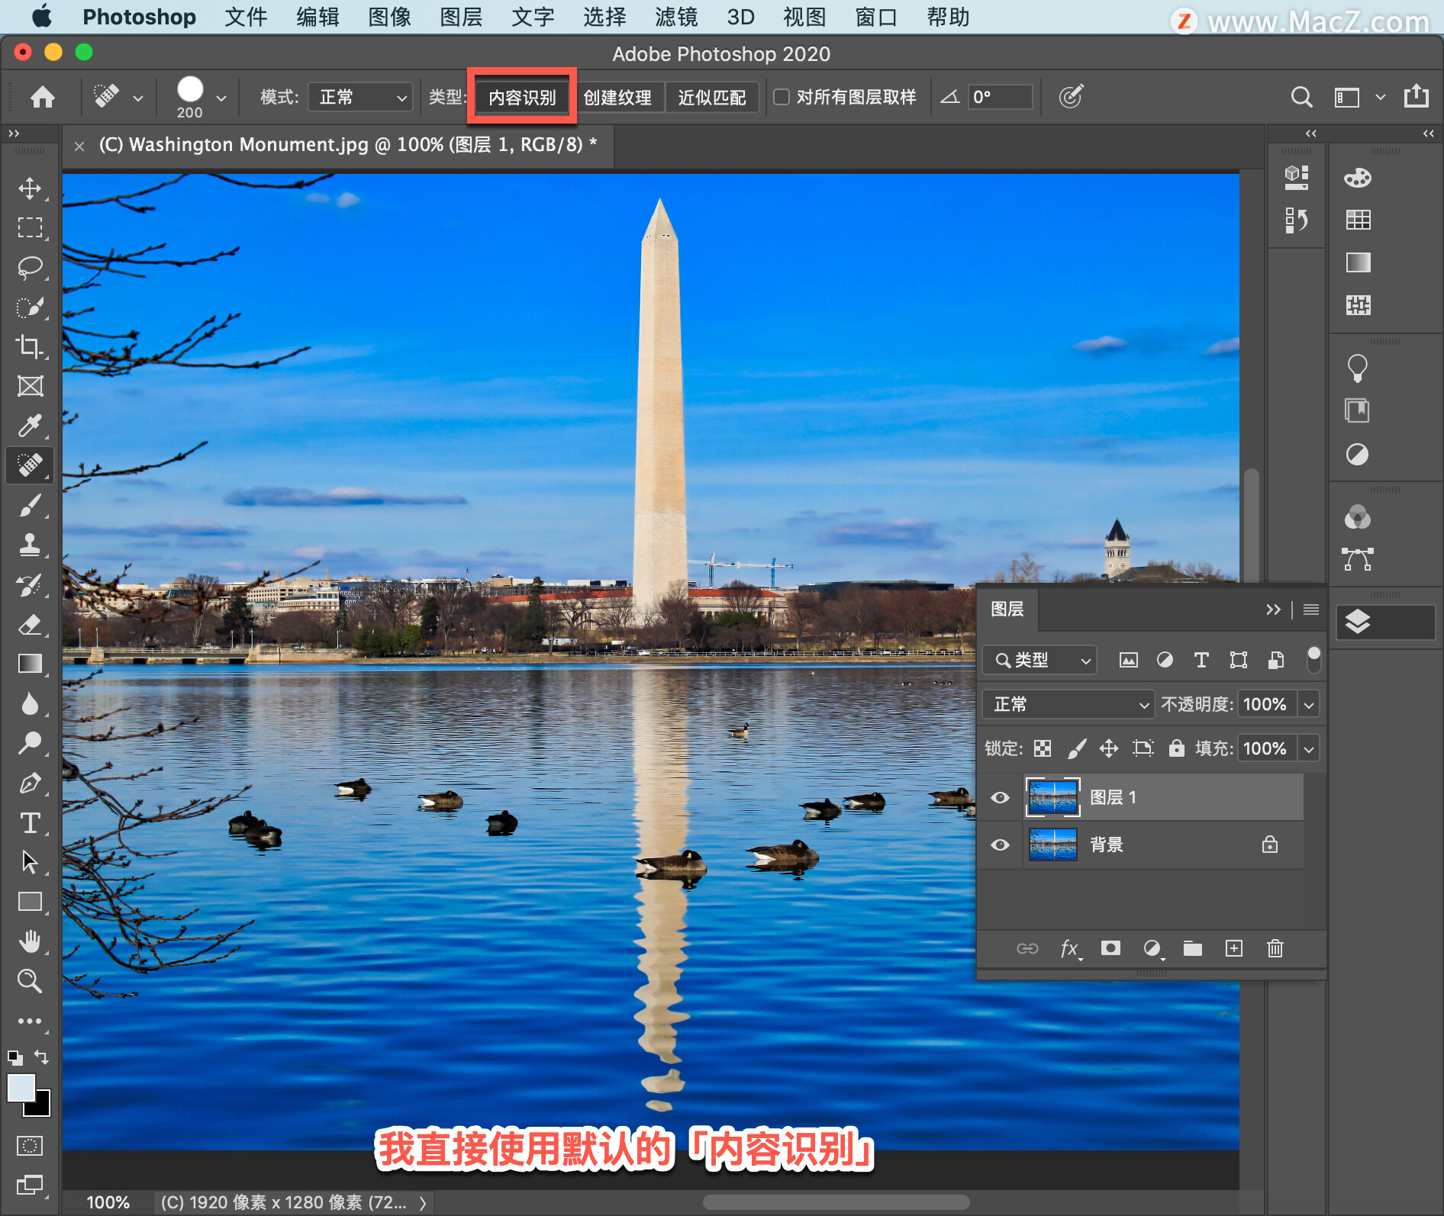
Task: Select the Dodge tool
Action: (x=30, y=743)
